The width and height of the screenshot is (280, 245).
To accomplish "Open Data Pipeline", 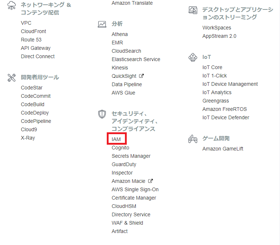I will 127,85.
